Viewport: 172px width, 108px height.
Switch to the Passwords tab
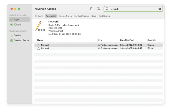coord(51,16)
